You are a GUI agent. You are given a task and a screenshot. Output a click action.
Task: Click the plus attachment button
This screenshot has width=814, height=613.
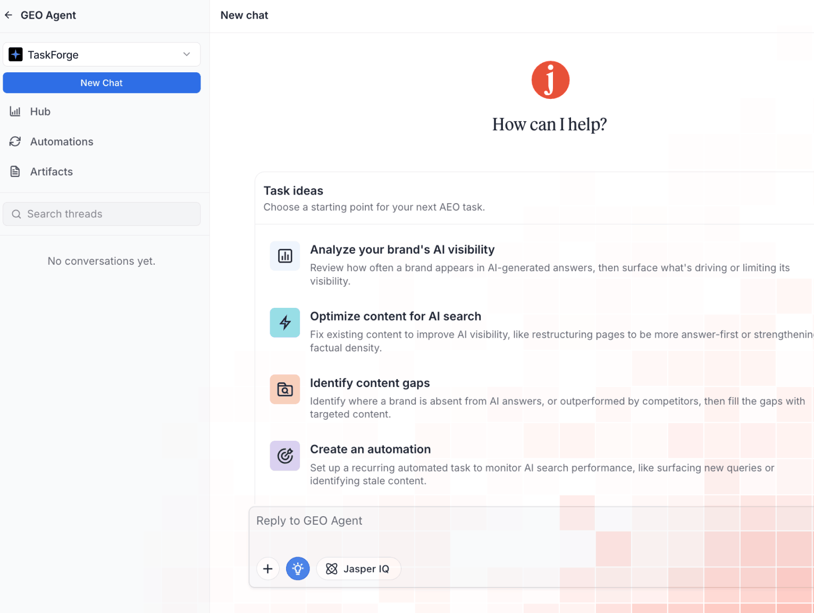pos(268,569)
